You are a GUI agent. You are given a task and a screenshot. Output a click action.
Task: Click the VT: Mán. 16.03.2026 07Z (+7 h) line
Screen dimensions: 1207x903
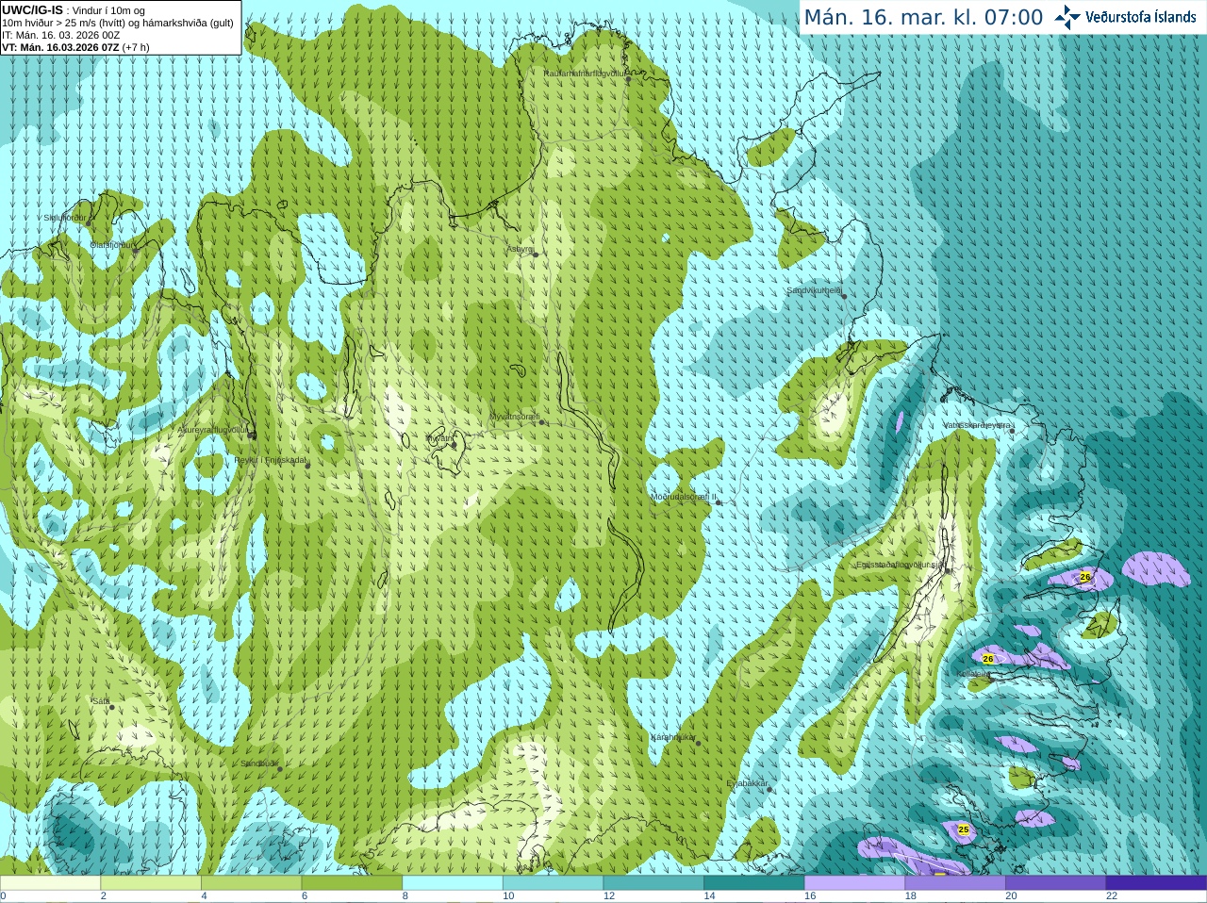75,47
